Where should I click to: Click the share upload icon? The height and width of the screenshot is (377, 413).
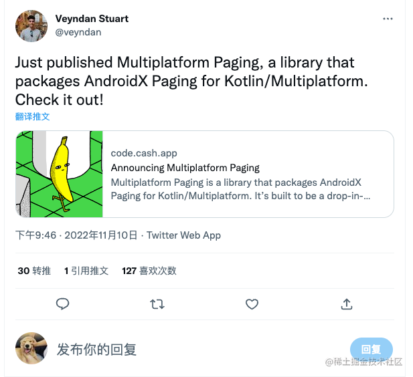346,304
